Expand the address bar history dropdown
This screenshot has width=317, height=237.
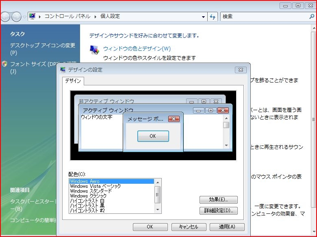(203, 17)
